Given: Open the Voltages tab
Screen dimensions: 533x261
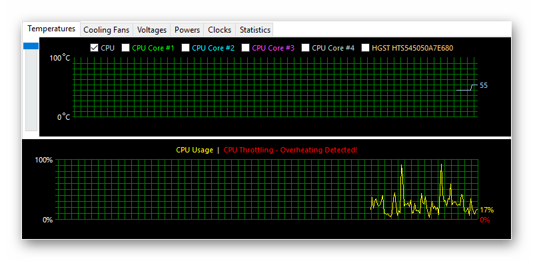Looking at the screenshot, I should (152, 30).
